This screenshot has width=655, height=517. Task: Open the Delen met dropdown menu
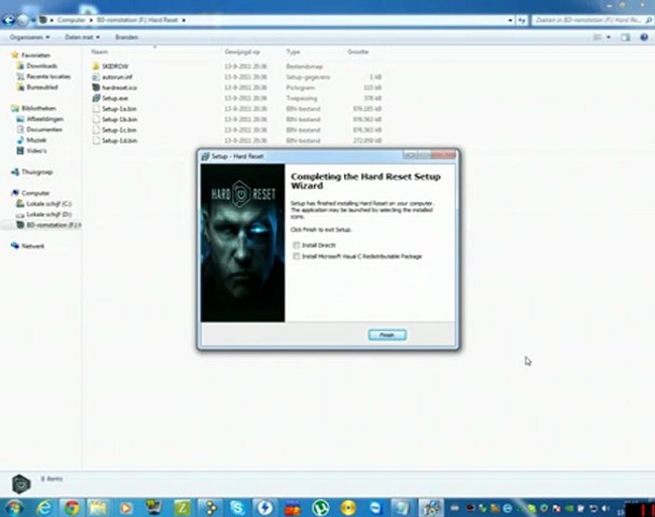click(x=82, y=37)
